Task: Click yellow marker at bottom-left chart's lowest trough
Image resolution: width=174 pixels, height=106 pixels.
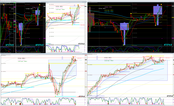Action: [x=55, y=96]
